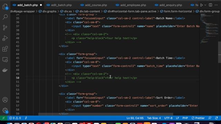
Task: Click 'number' type value on line 57
Action: [97, 106]
